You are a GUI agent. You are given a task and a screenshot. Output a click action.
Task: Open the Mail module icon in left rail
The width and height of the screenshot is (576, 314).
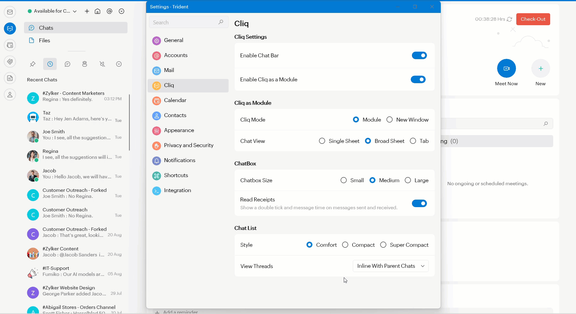click(10, 12)
